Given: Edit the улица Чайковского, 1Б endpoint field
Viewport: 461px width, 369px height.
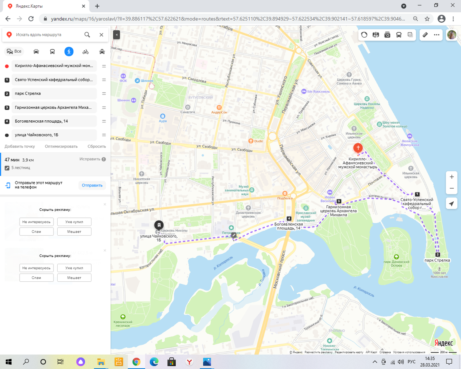Looking at the screenshot, I should pyautogui.click(x=54, y=135).
